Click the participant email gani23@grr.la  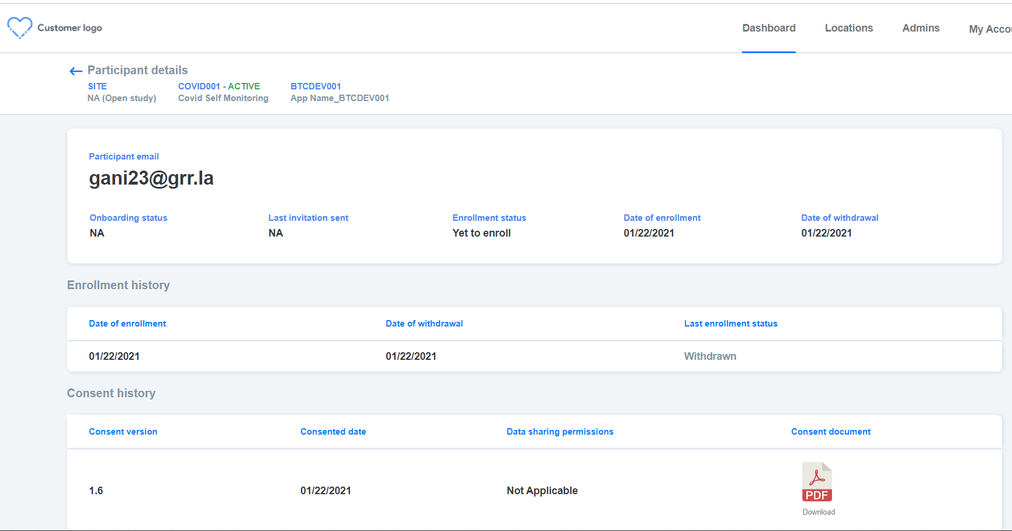point(151,178)
